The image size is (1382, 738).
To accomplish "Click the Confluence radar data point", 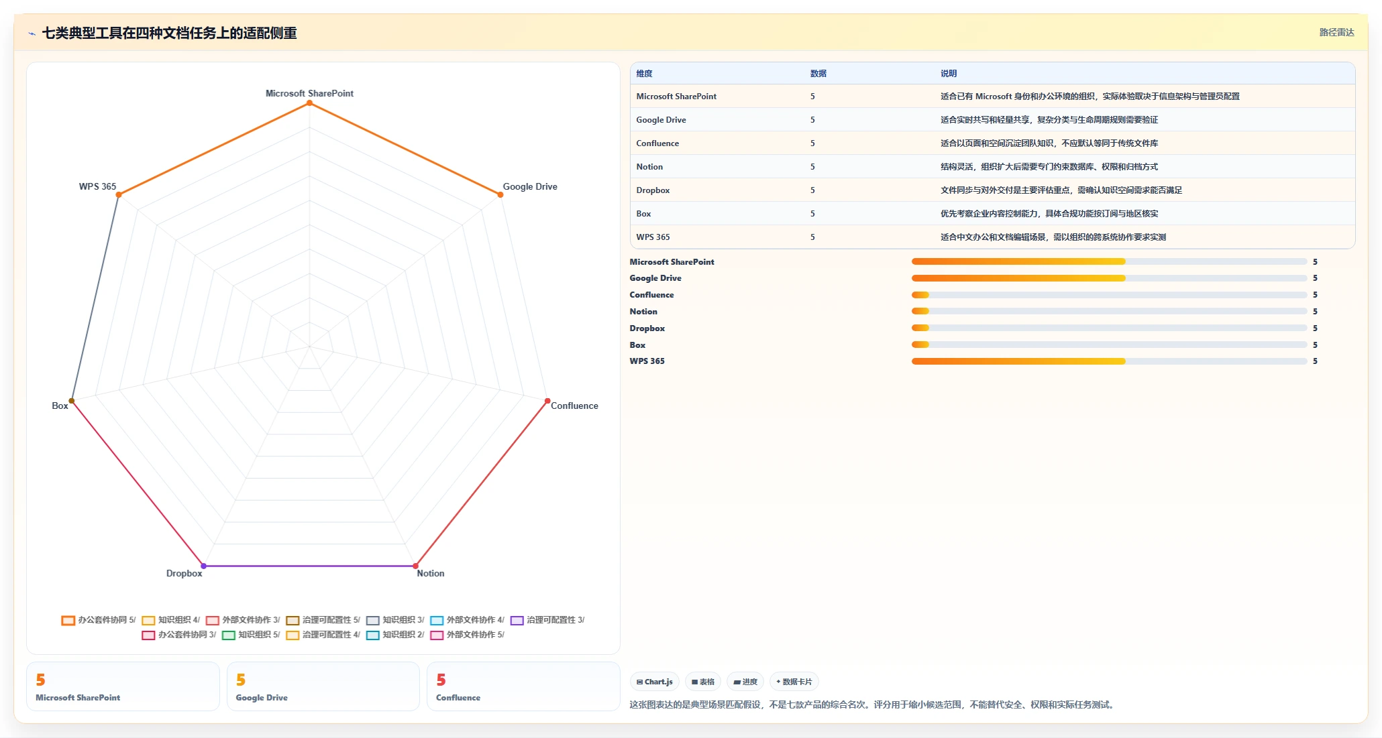I will click(547, 401).
